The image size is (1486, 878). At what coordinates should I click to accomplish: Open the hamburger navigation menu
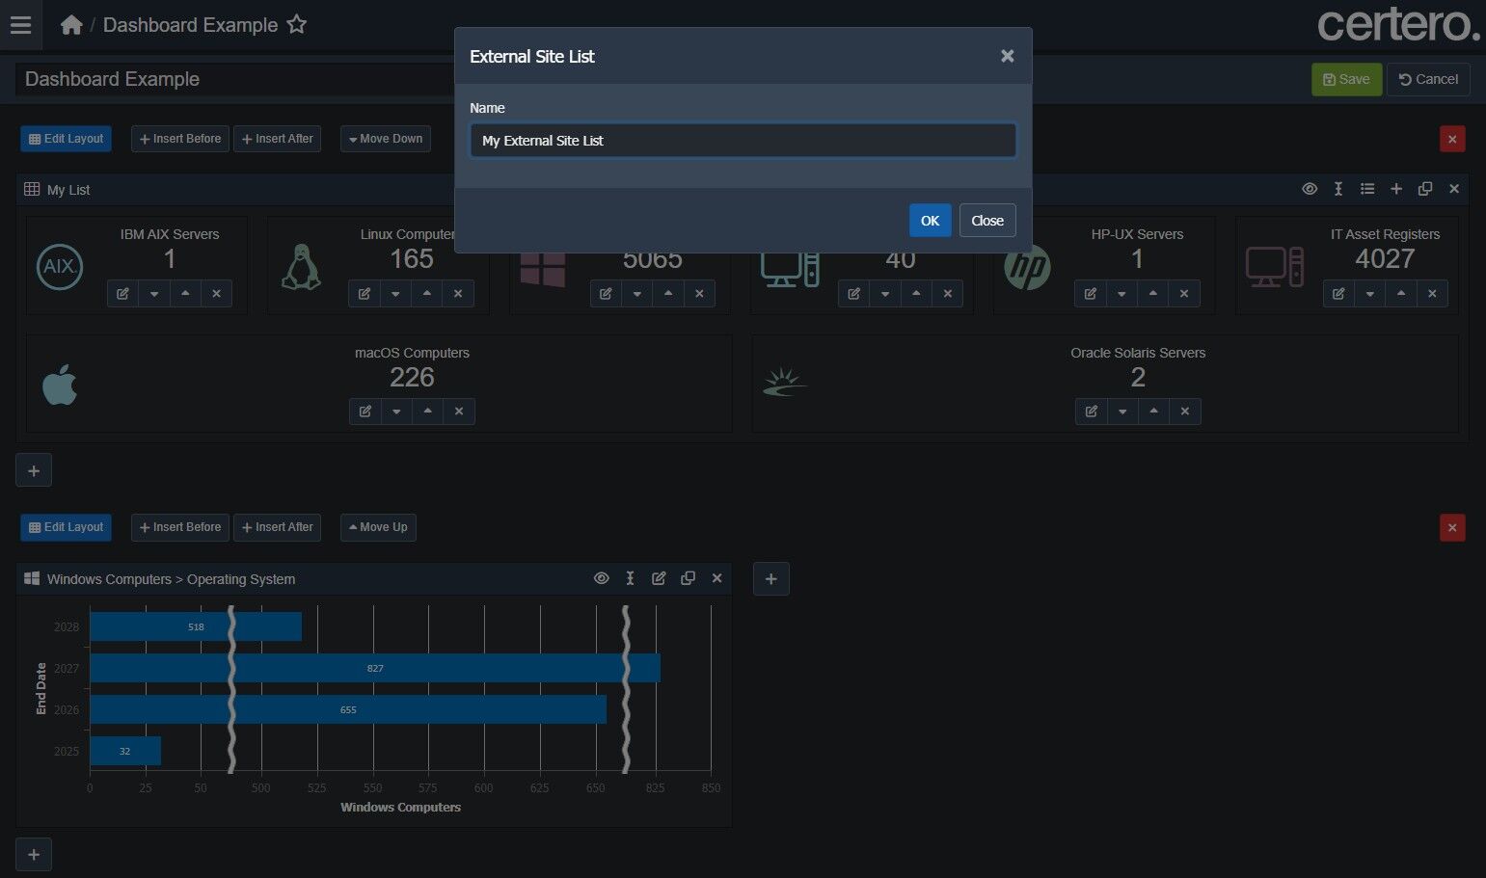tap(20, 25)
